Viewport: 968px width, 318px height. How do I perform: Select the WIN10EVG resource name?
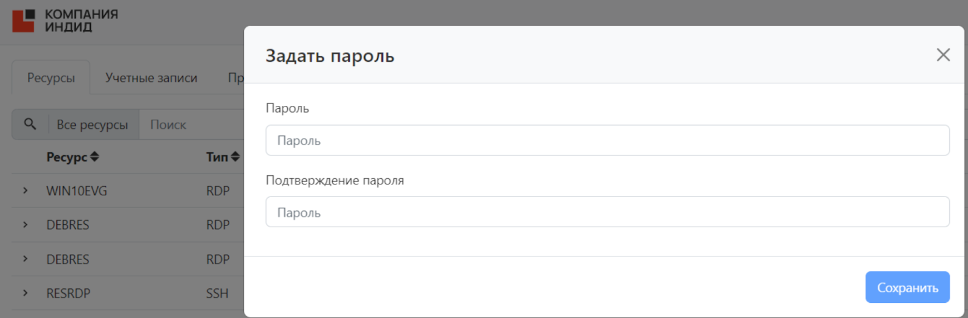coord(77,191)
